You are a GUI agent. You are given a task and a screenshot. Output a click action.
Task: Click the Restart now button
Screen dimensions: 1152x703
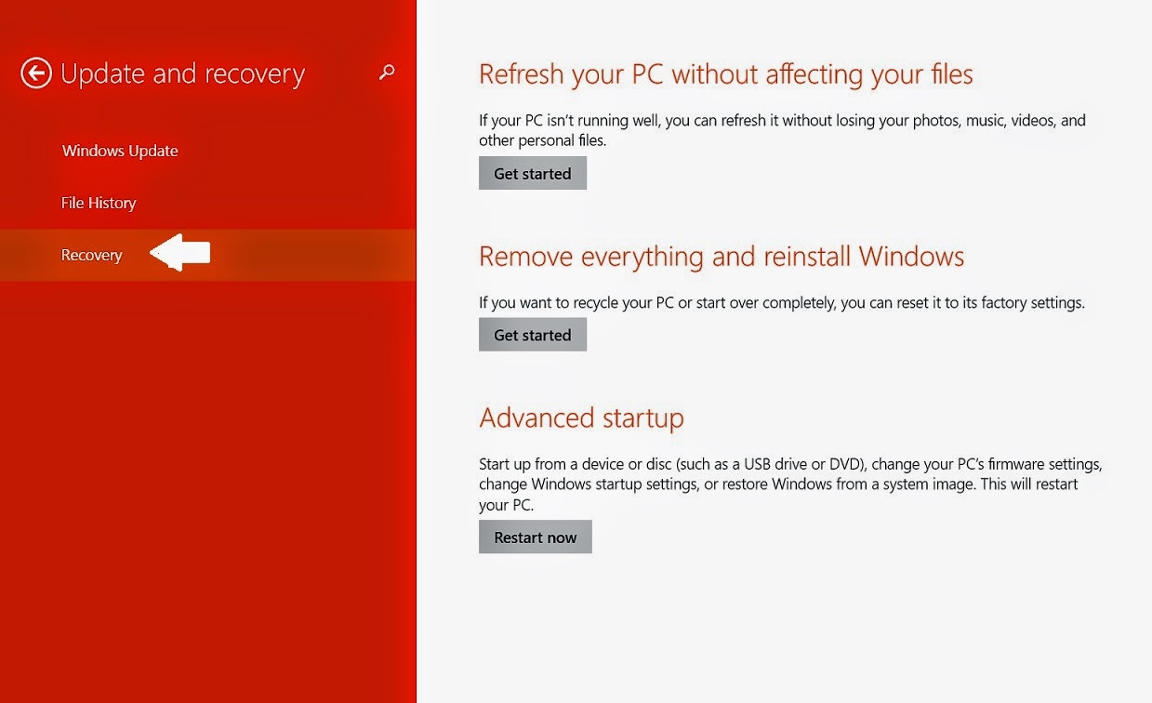pos(536,537)
